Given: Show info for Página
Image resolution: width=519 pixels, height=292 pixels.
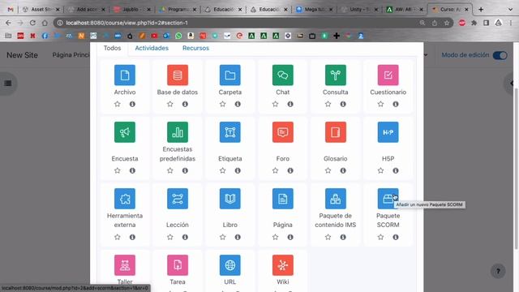Looking at the screenshot, I should 290,237.
